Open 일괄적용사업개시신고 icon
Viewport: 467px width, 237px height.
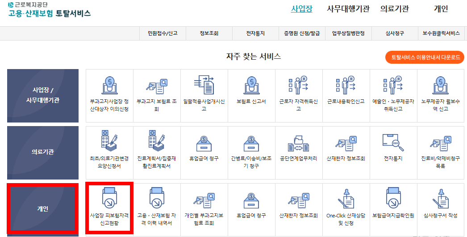click(x=204, y=85)
